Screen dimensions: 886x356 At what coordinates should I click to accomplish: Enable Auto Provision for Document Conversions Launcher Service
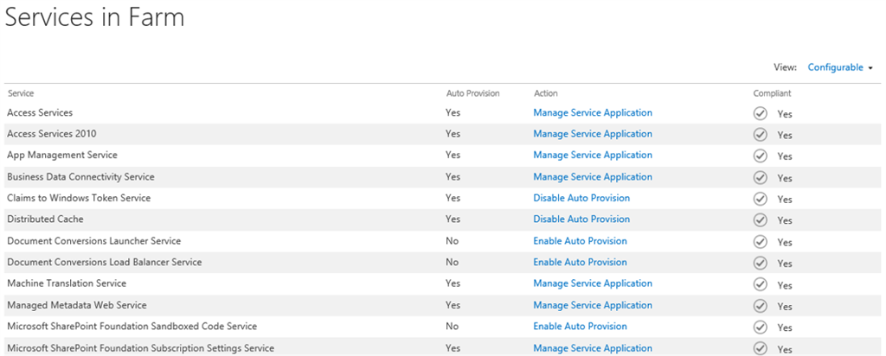580,241
